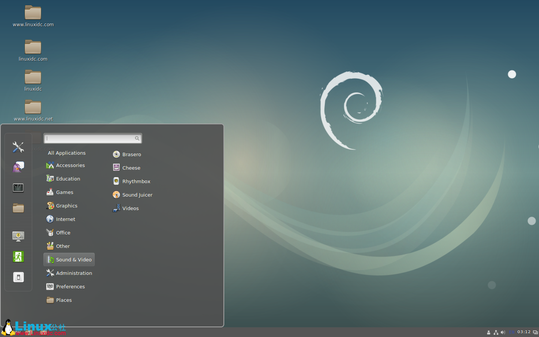Open system tools via wrench sidebar icon
The height and width of the screenshot is (337, 539).
tap(18, 147)
